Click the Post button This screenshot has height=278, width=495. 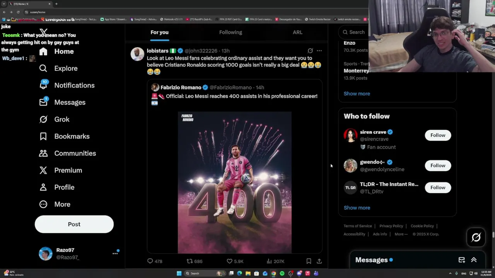pyautogui.click(x=74, y=224)
